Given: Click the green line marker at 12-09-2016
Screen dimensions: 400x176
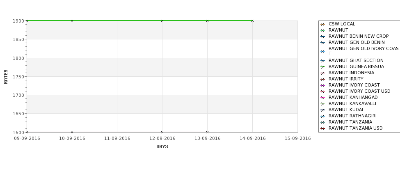Looking at the screenshot, I should (x=162, y=21).
